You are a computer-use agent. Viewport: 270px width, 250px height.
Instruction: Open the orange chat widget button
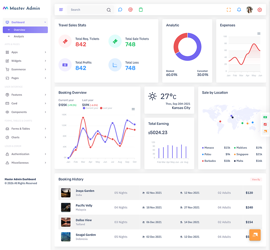pyautogui.click(x=255, y=235)
